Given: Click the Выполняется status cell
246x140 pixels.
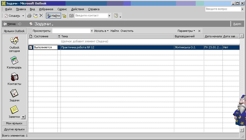Looking at the screenshot, I should coord(46,47).
